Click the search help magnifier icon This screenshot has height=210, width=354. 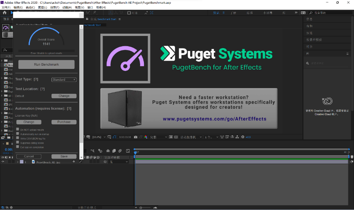[311, 13]
